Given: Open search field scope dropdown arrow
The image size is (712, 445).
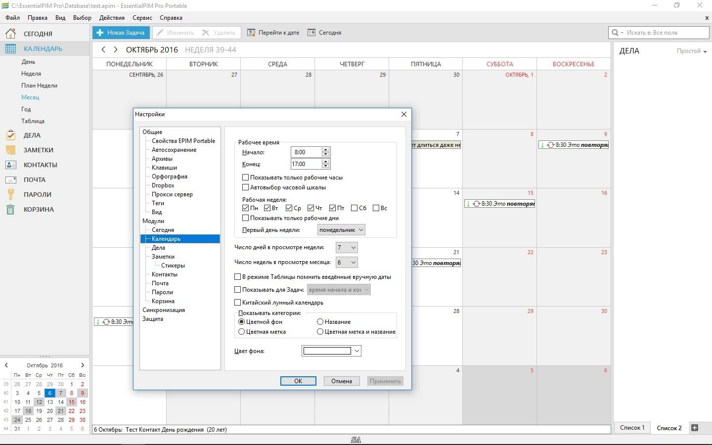Looking at the screenshot, I should point(622,33).
